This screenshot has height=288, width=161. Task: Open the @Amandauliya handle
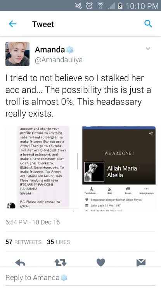tap(59, 60)
